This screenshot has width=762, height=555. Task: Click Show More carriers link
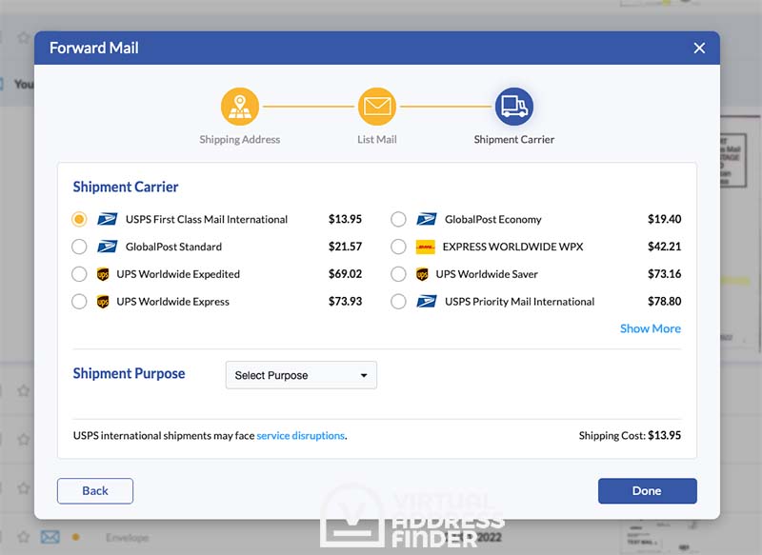pyautogui.click(x=651, y=328)
